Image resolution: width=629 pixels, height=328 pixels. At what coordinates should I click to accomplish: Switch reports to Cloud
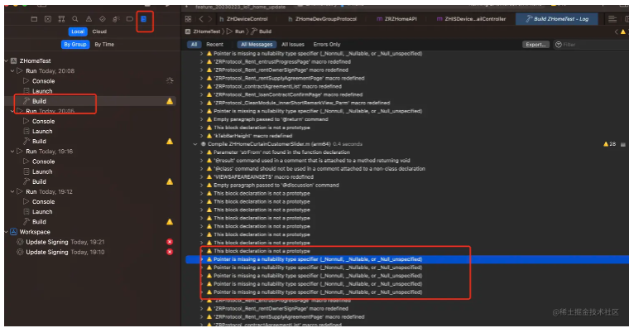[x=99, y=31]
